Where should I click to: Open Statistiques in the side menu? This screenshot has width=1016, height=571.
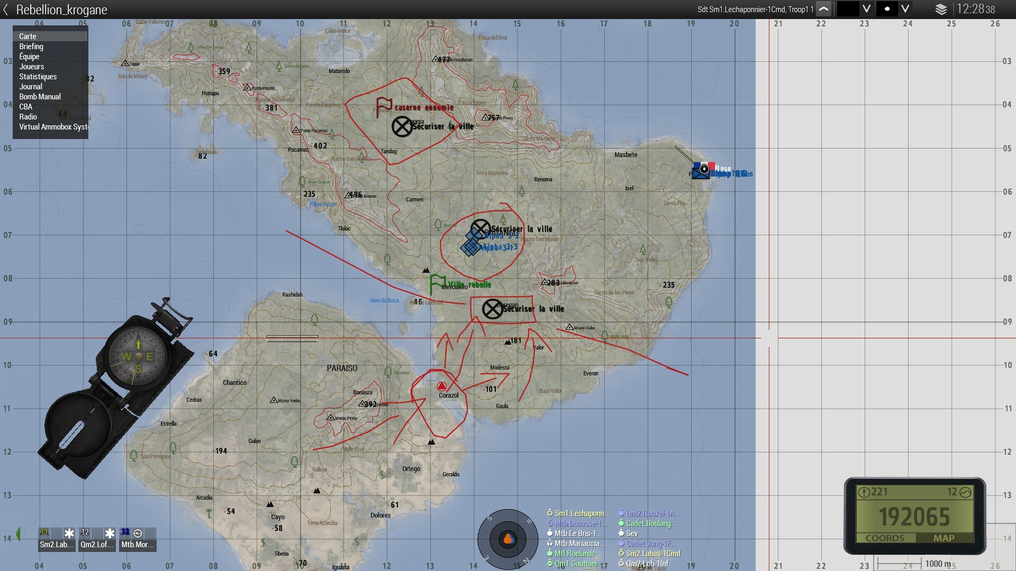50,77
